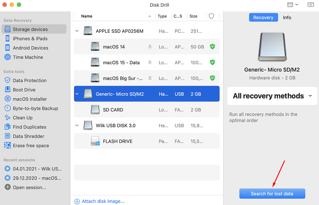Click the Generic- Micro SD/M2 drive image in panel

click(x=272, y=47)
